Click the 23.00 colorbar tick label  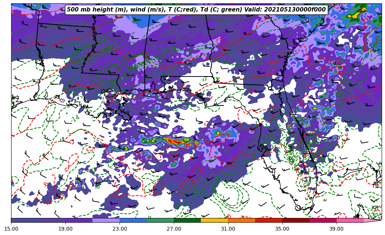120,229
